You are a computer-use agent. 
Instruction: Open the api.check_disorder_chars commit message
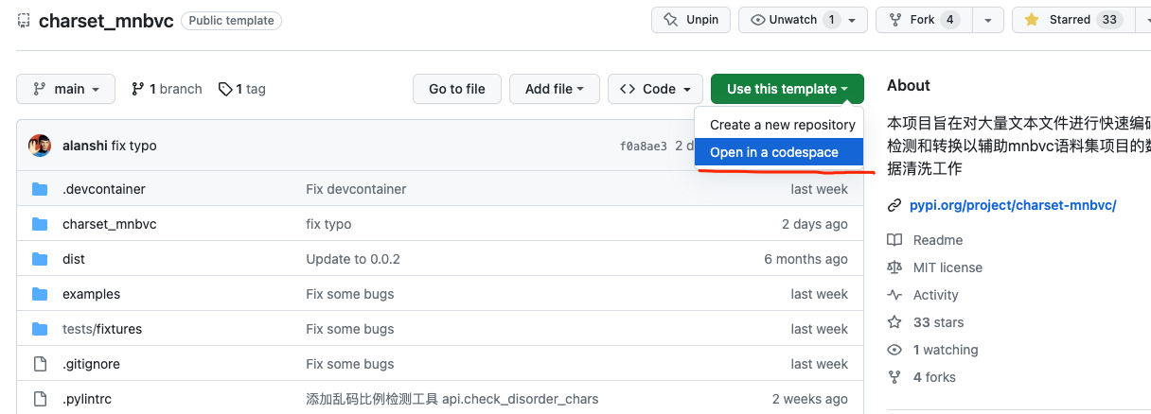452,399
